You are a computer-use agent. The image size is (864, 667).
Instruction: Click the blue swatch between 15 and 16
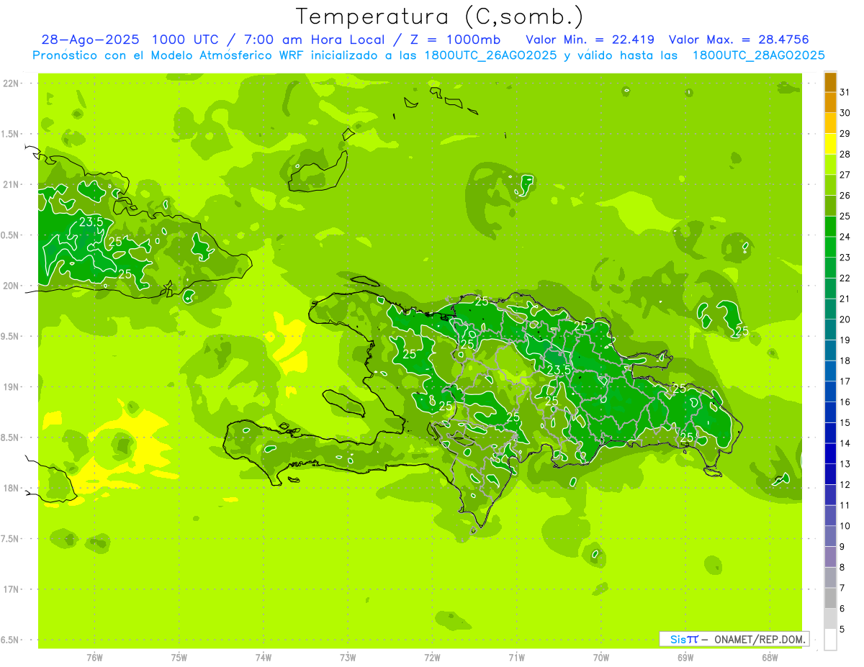830,413
